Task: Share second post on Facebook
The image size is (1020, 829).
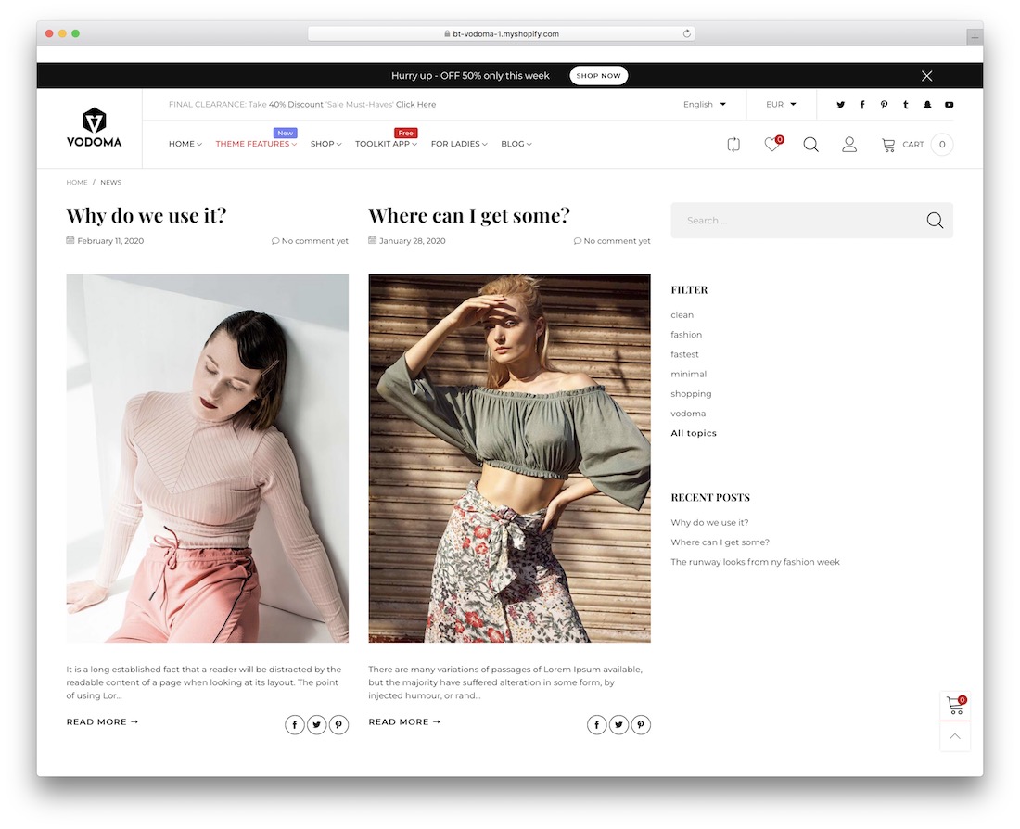Action: 597,725
